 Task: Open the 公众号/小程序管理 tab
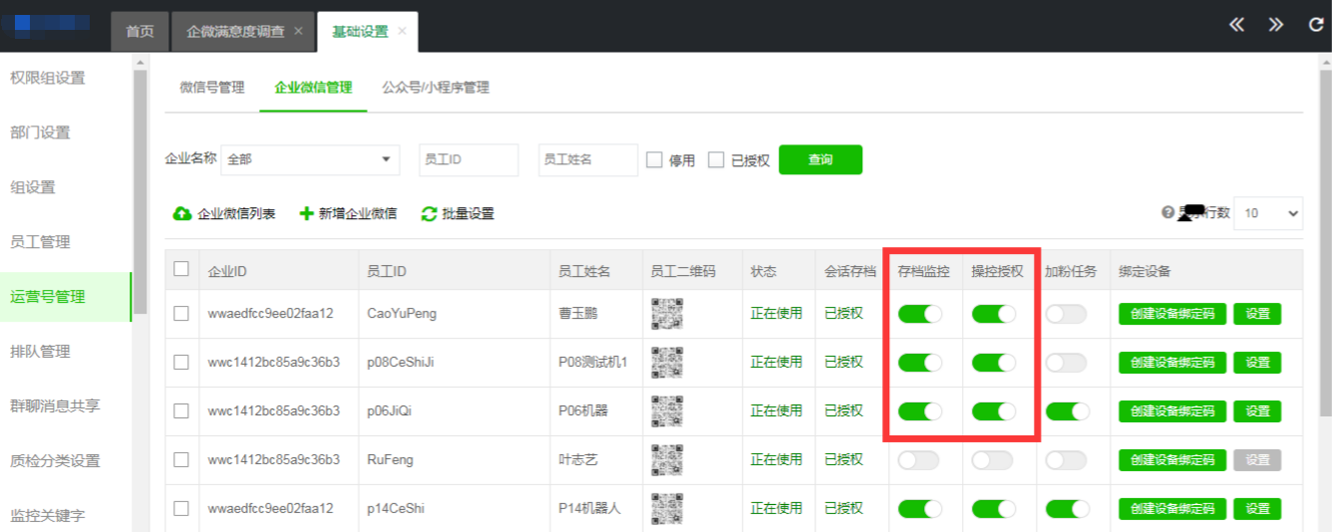(x=436, y=88)
